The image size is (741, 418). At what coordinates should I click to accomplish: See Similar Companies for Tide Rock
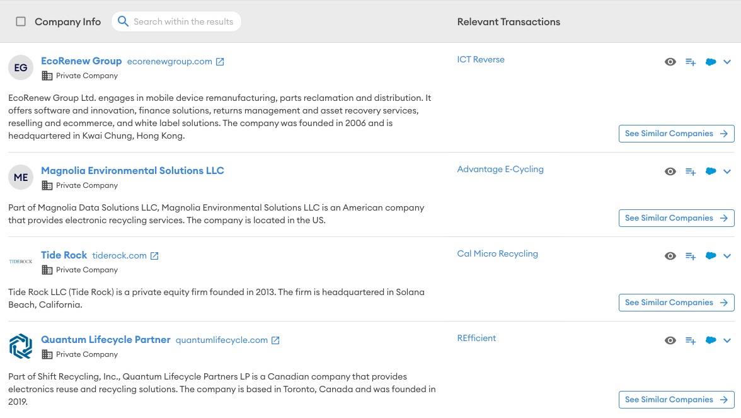676,303
